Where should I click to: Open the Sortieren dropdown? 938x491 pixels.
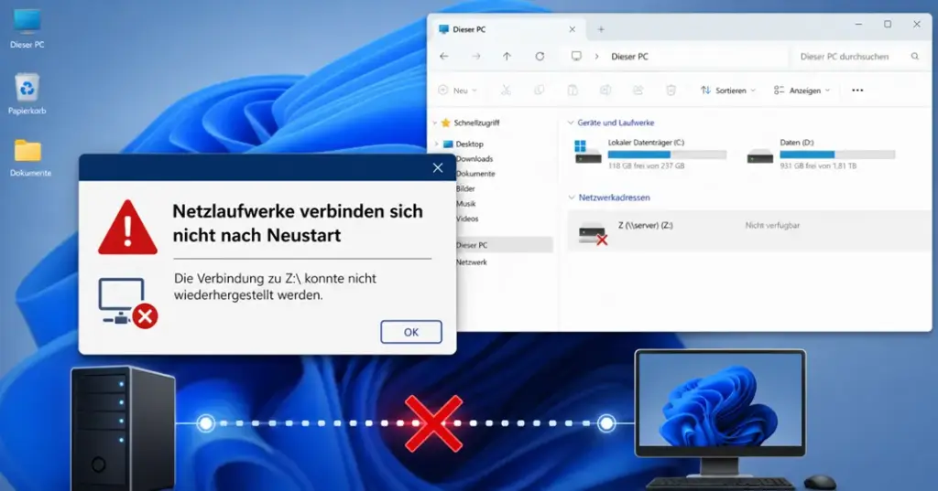click(x=728, y=91)
